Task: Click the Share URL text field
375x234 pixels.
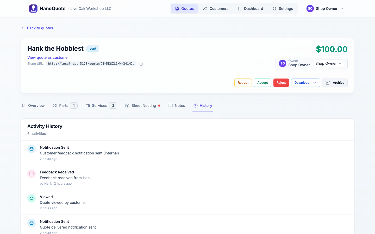Action: tap(91, 64)
